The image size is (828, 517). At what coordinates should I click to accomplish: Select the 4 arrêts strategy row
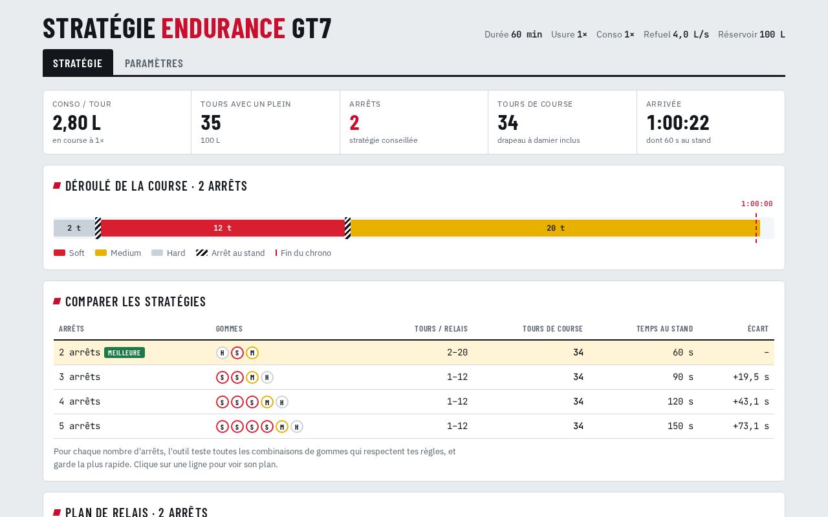point(414,402)
